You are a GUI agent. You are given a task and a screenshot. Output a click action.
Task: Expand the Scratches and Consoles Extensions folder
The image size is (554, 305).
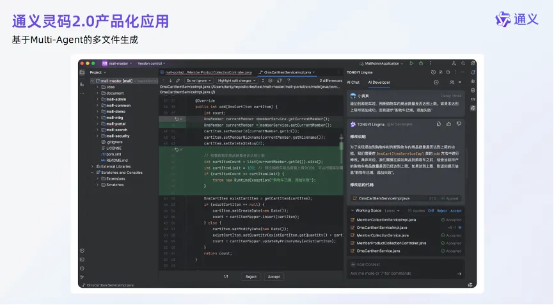tap(97, 178)
